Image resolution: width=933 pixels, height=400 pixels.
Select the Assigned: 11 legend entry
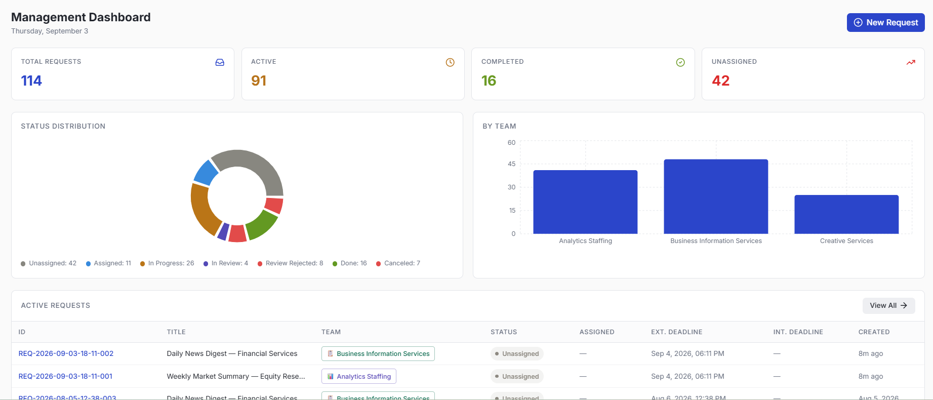click(x=108, y=263)
